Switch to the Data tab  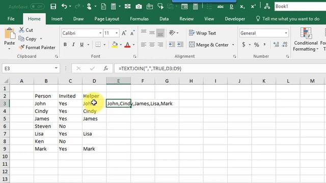pos(164,19)
